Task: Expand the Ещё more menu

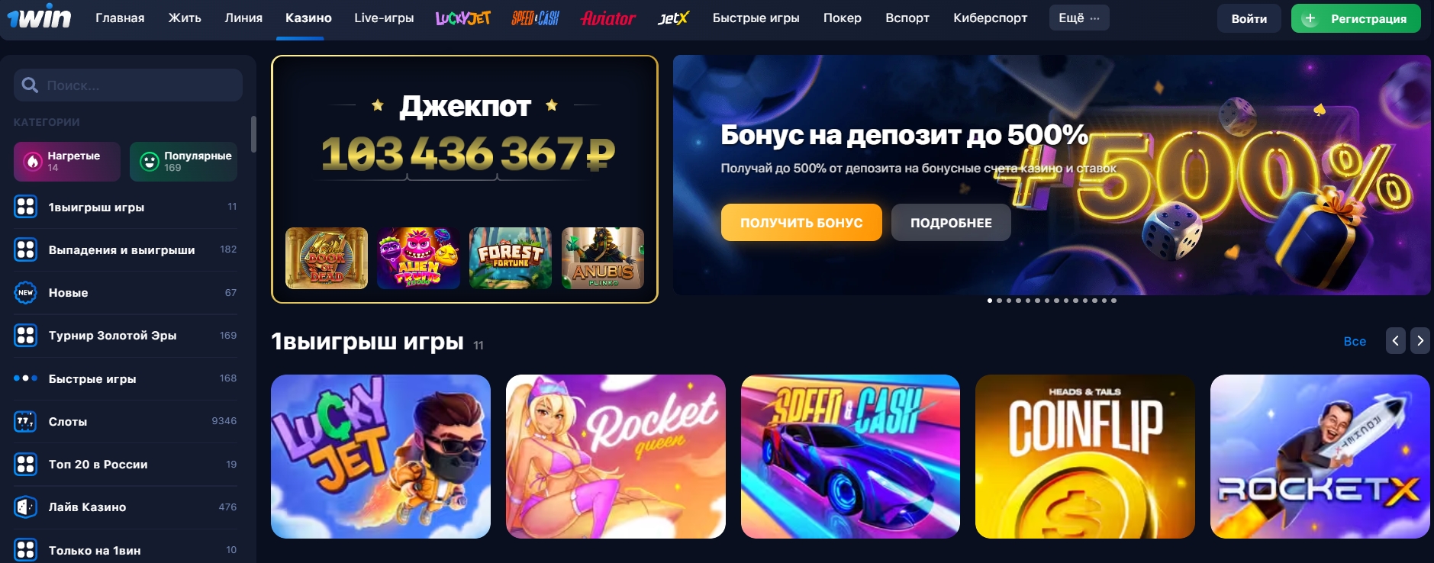Action: tap(1079, 18)
